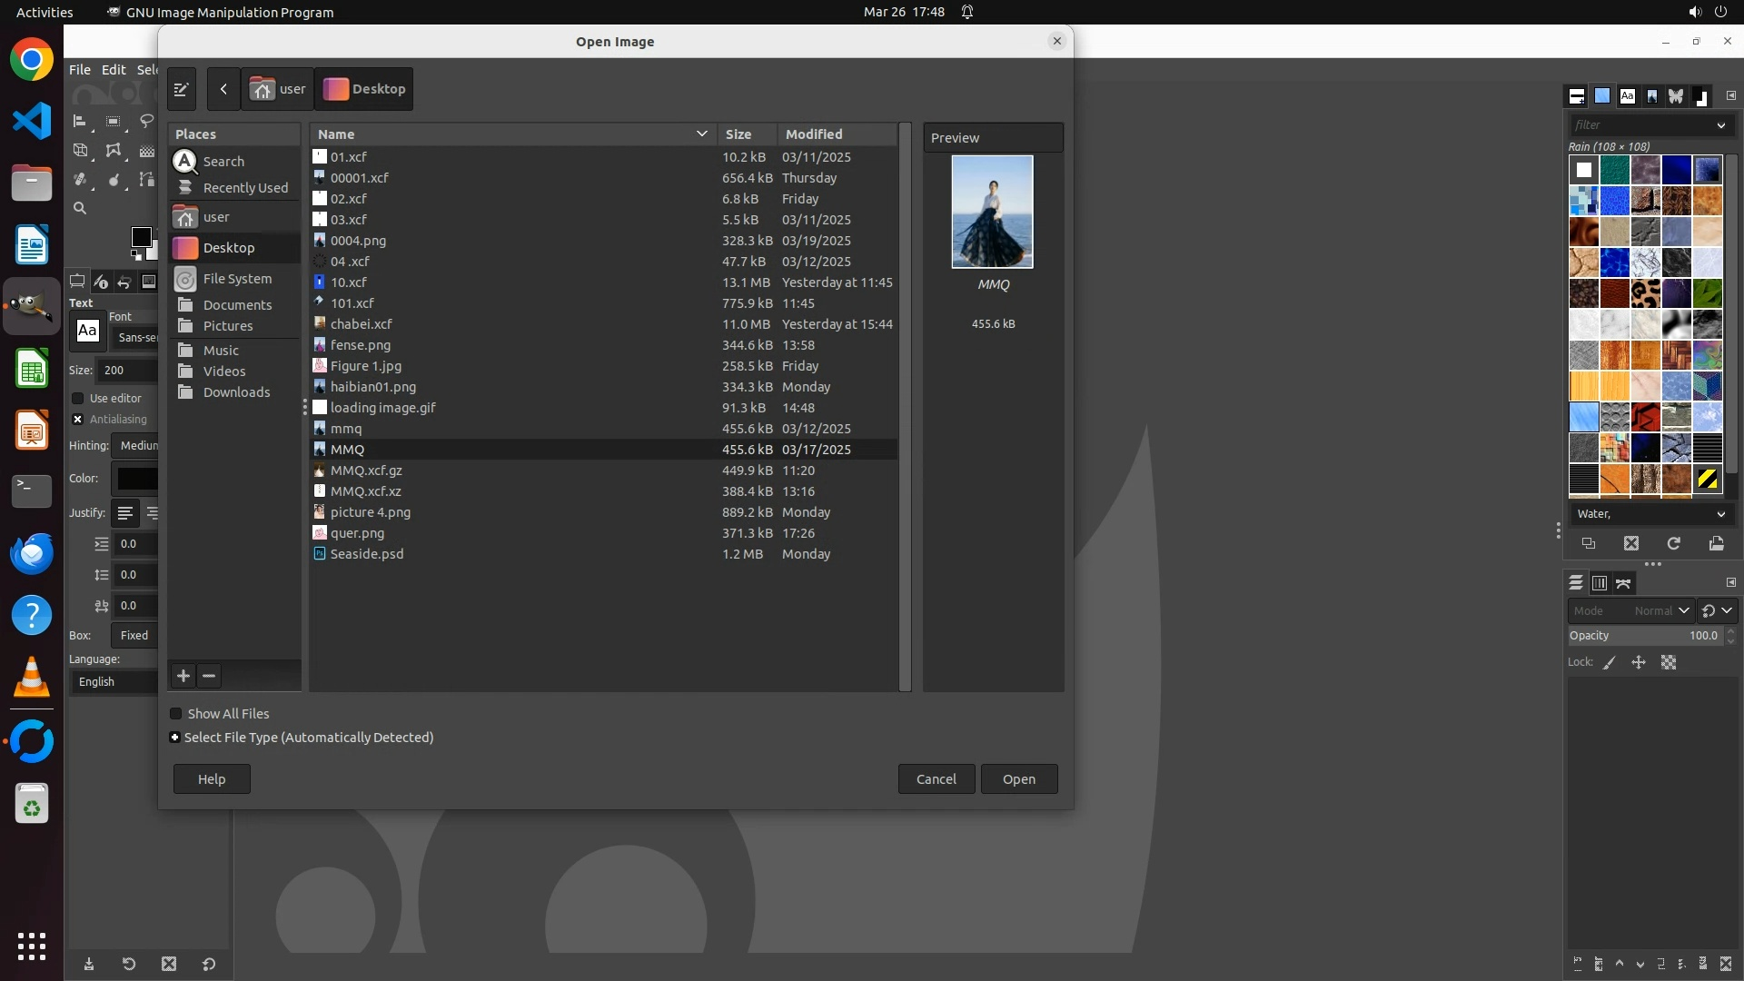
Task: Click the type-a-file-name edit icon
Action: coord(181,89)
